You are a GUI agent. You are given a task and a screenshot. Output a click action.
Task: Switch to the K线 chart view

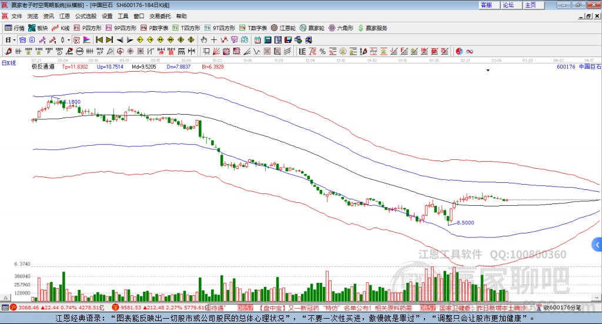coord(61,28)
